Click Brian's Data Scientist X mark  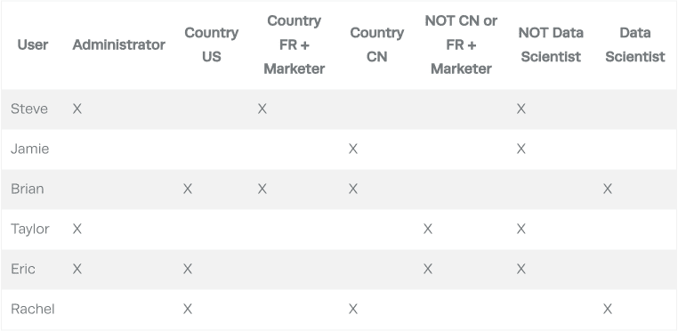pos(608,189)
